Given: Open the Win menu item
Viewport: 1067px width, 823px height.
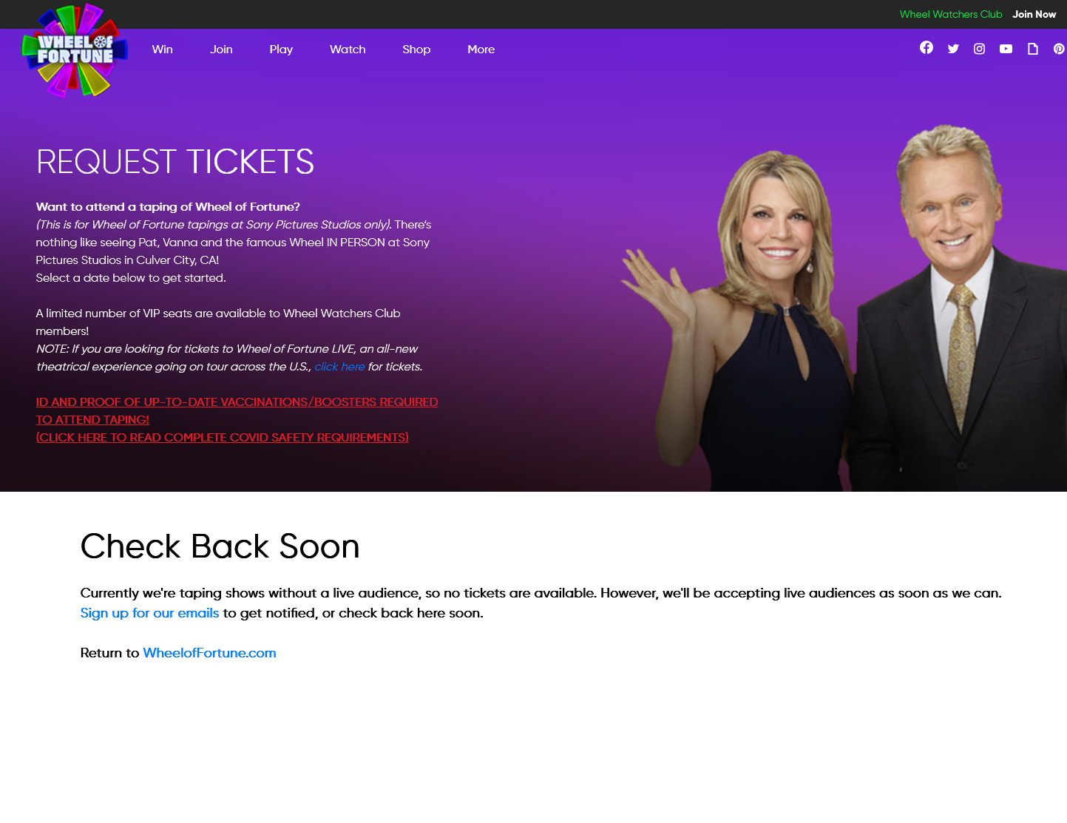Looking at the screenshot, I should (x=163, y=50).
